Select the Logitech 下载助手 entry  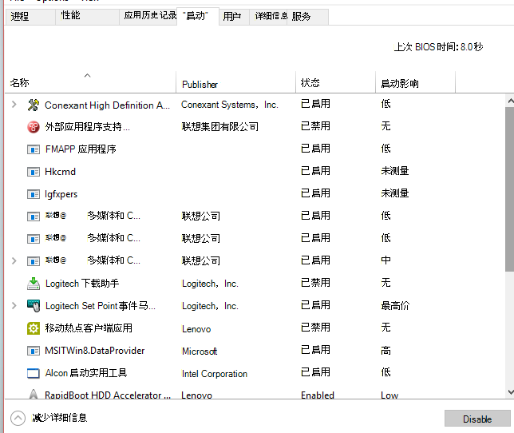[x=82, y=284]
